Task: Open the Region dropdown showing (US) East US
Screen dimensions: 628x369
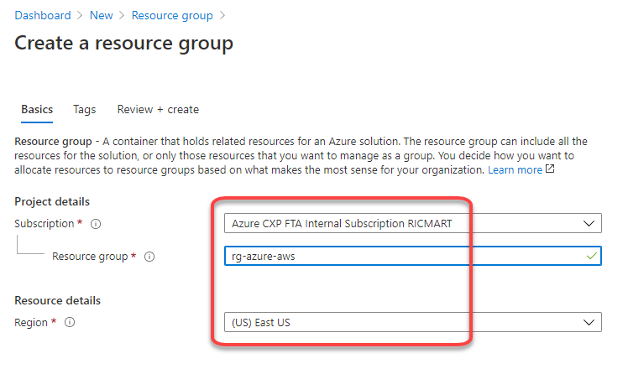Action: pos(413,322)
